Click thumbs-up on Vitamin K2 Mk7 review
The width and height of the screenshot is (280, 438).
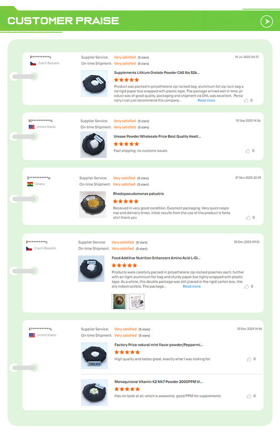tap(249, 396)
